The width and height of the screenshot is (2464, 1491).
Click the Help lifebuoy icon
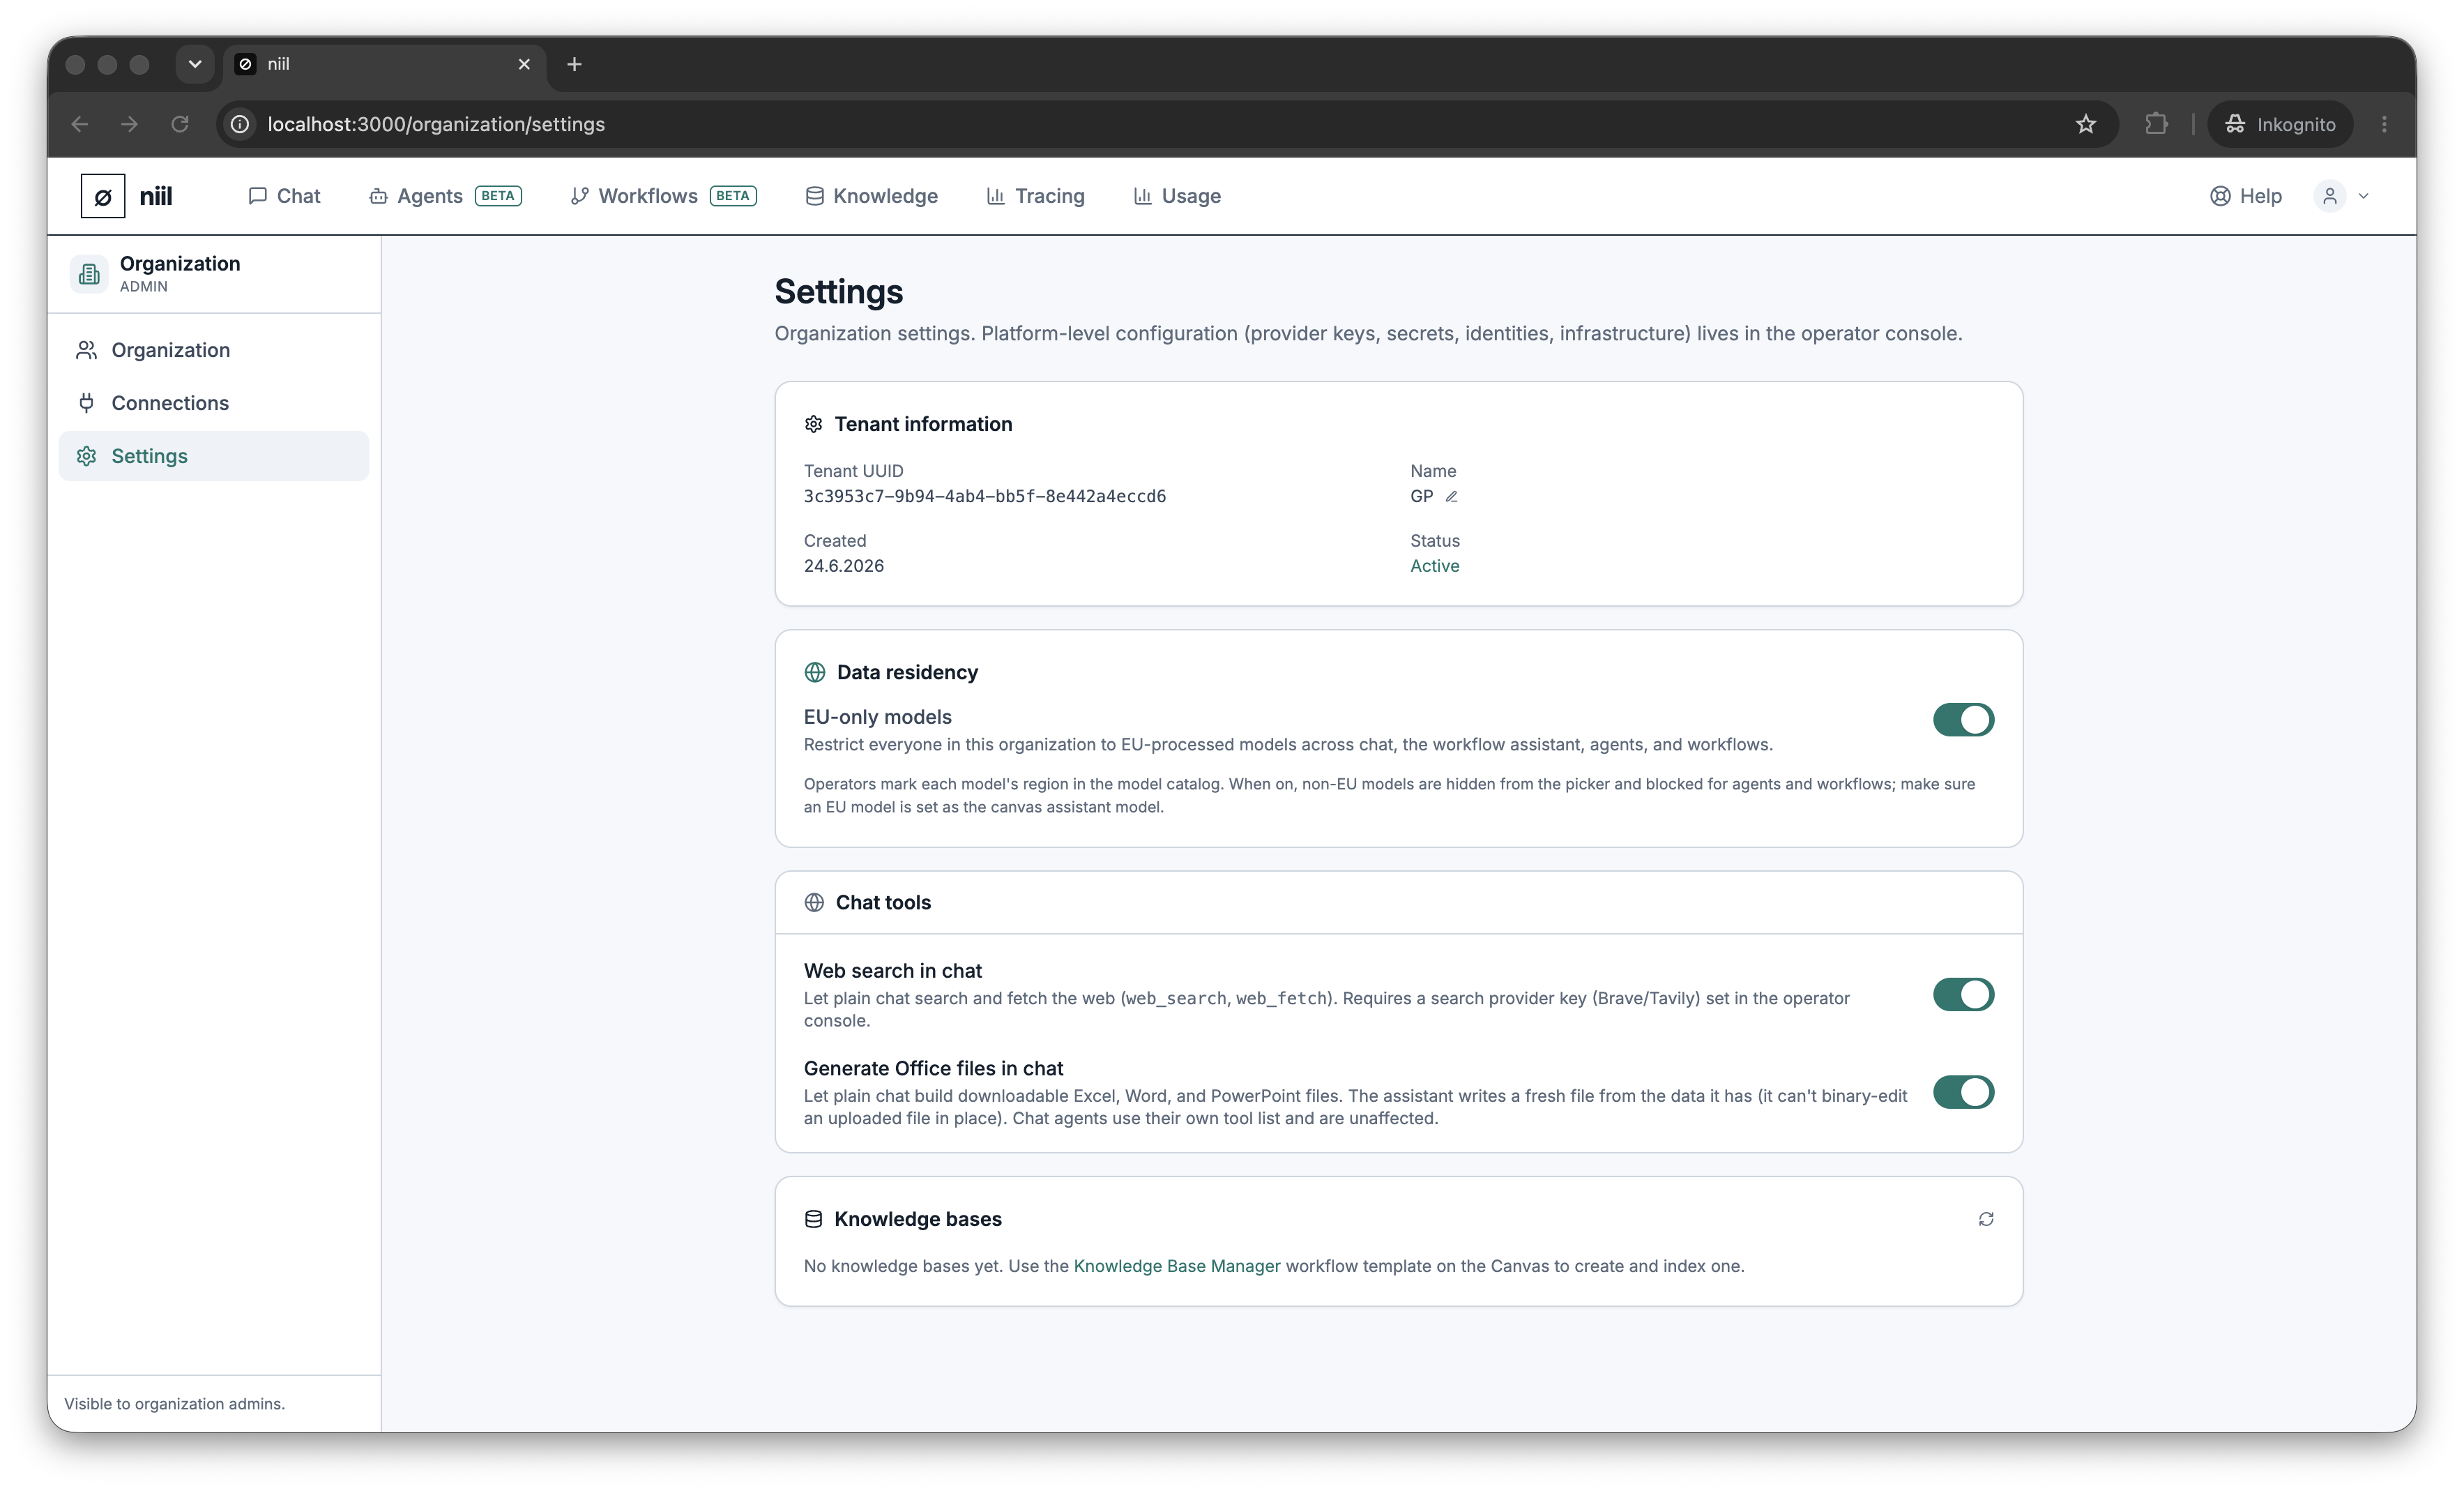point(2220,196)
